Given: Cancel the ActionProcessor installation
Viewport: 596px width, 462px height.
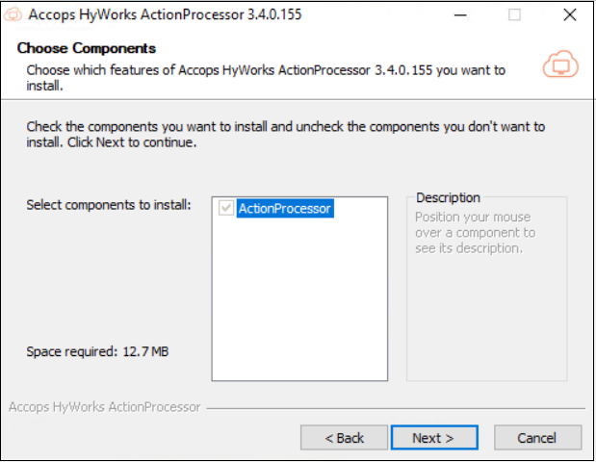Looking at the screenshot, I should pyautogui.click(x=536, y=438).
